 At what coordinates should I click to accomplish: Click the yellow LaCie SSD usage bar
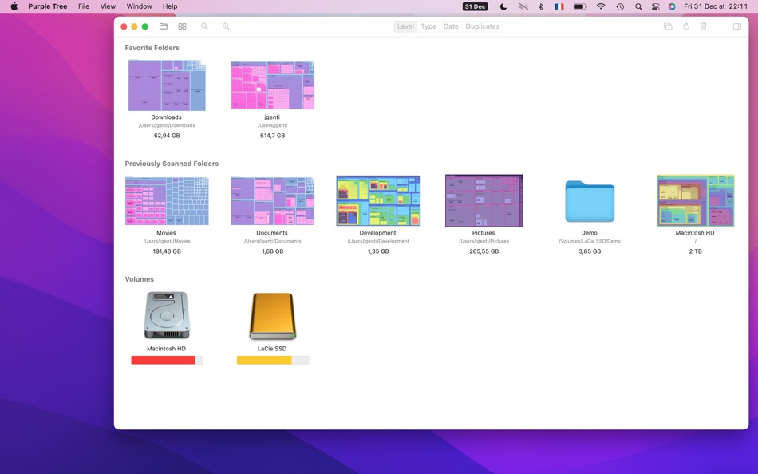(x=273, y=360)
